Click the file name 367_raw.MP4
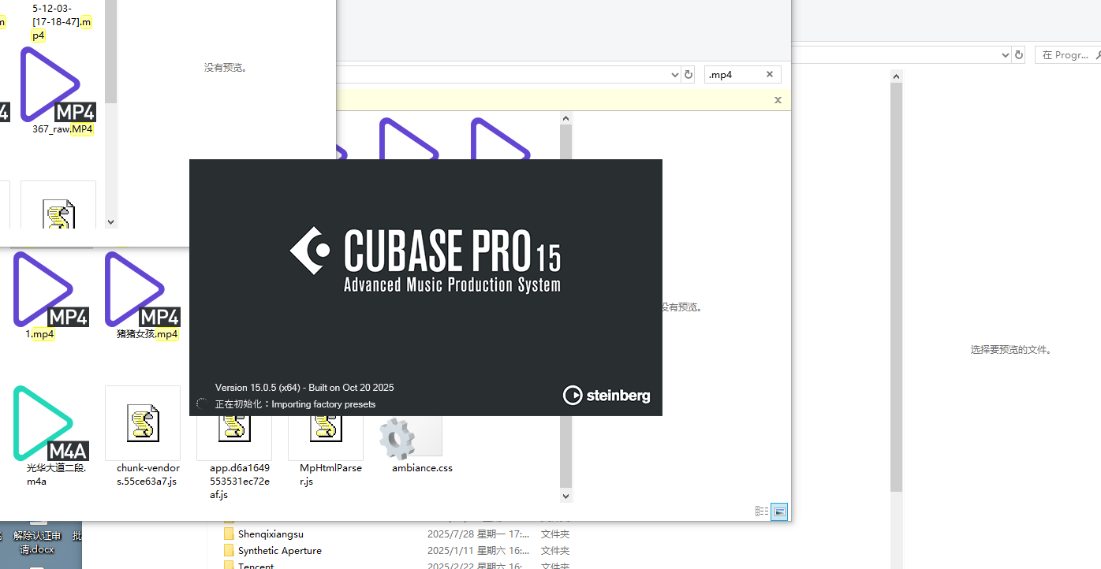This screenshot has height=569, width=1101. pos(63,129)
